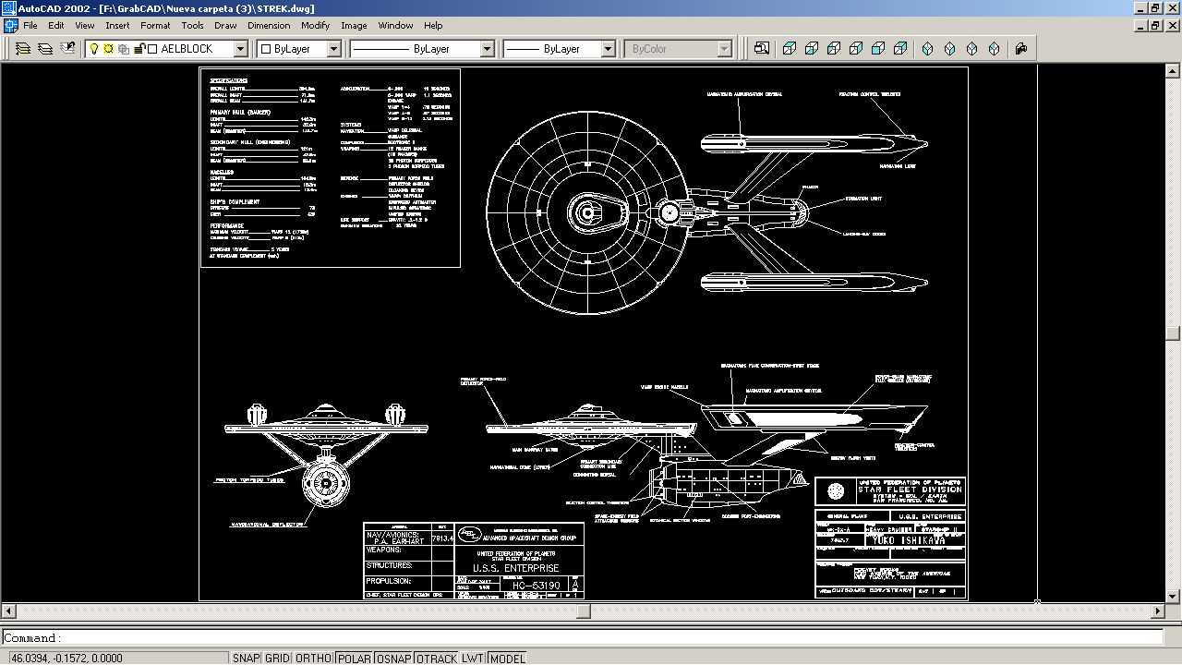Open the ByColor plot style dropdown

[x=724, y=49]
